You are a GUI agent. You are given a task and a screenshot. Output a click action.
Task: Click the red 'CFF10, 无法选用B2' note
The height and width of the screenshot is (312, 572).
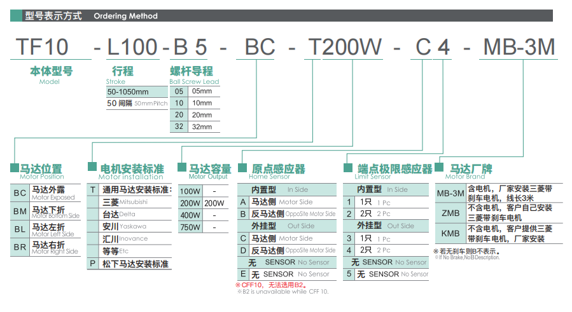point(272,285)
